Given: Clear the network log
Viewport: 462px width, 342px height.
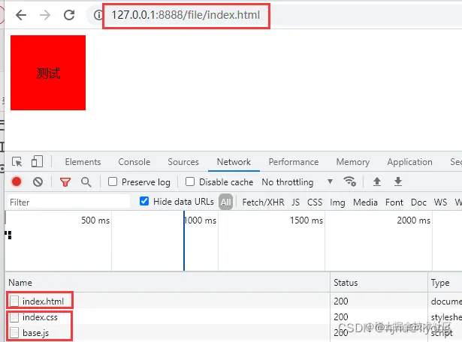Looking at the screenshot, I should point(38,182).
